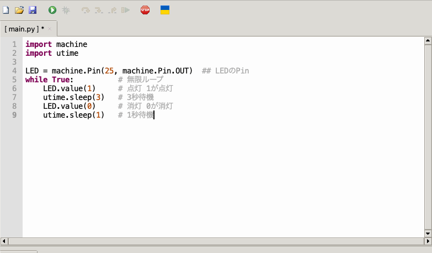
Task: Click the '# 消灯 0が消灯' comment
Action: coord(146,106)
